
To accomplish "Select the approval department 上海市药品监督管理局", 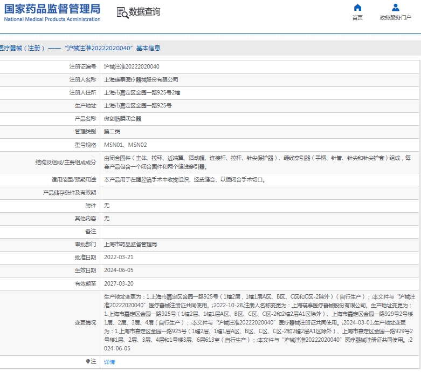I will click(x=130, y=244).
